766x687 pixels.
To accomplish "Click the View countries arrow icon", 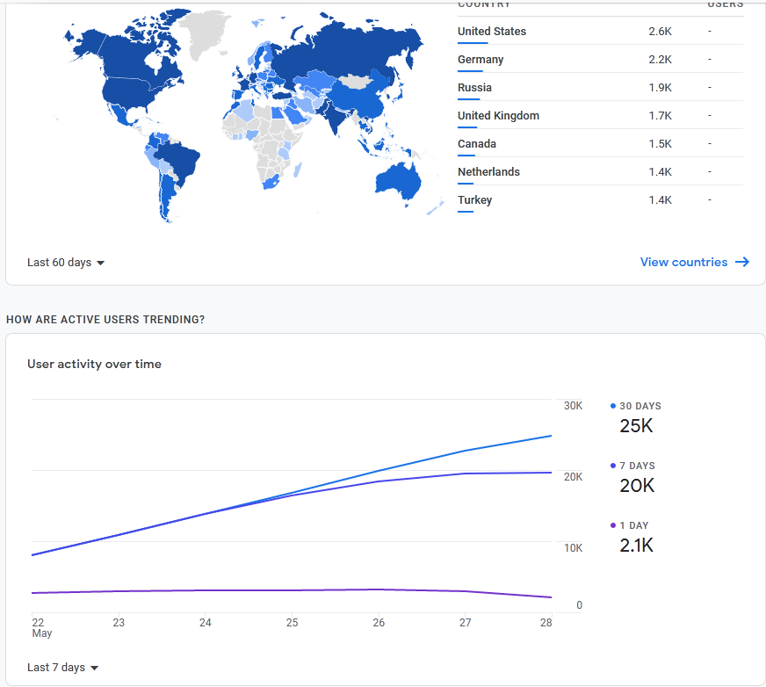I will tap(742, 262).
